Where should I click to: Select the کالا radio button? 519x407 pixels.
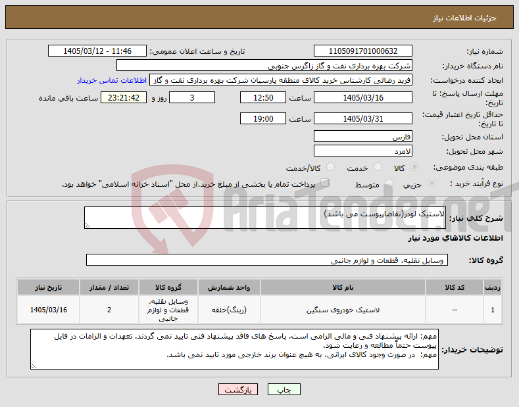pyautogui.click(x=414, y=167)
